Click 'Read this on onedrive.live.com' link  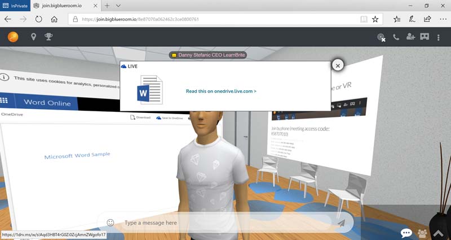(x=221, y=91)
